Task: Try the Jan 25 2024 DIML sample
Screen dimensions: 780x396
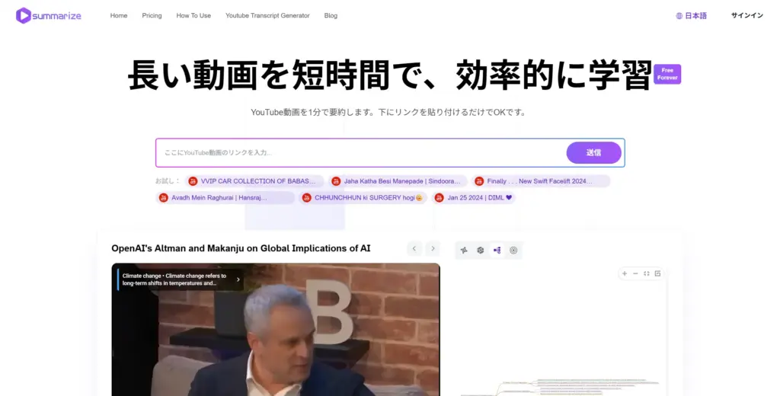Action: 473,197
